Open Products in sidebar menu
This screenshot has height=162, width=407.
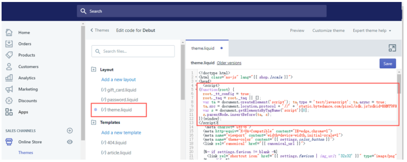[27, 55]
